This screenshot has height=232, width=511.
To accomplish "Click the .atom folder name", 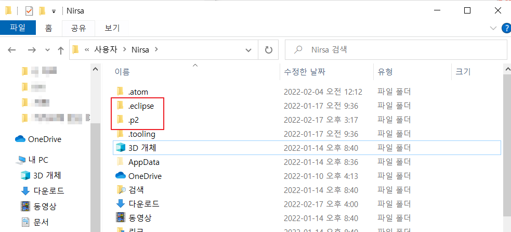I will (138, 92).
